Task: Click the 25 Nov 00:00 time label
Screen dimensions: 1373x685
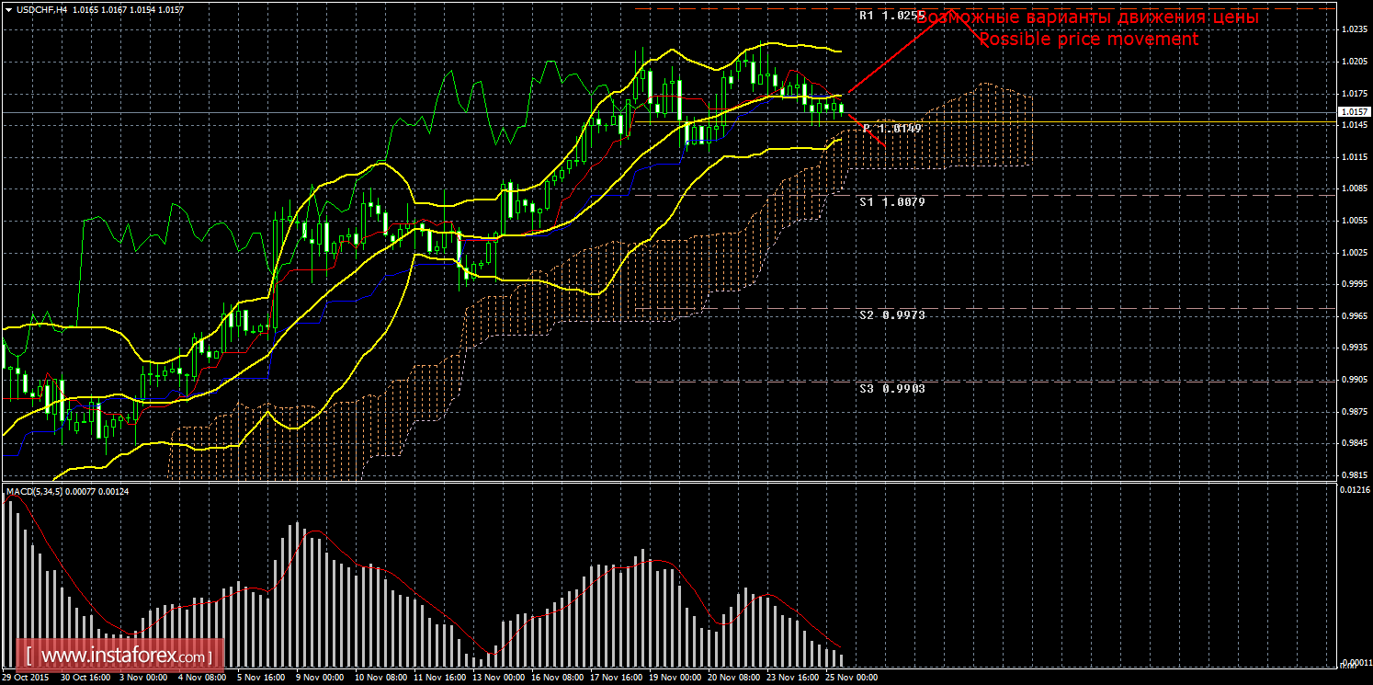Action: click(852, 678)
